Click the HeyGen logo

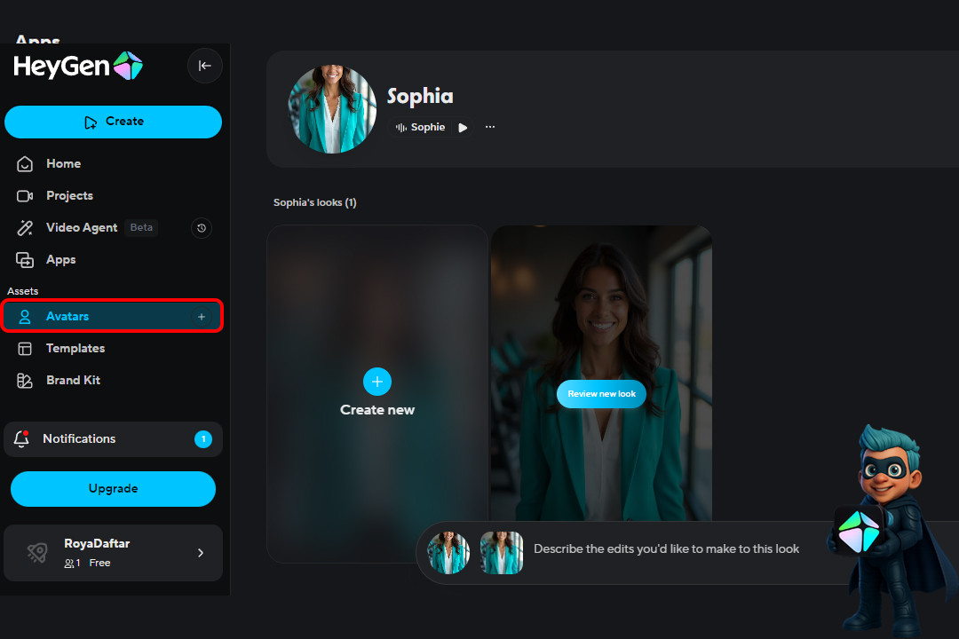point(78,66)
